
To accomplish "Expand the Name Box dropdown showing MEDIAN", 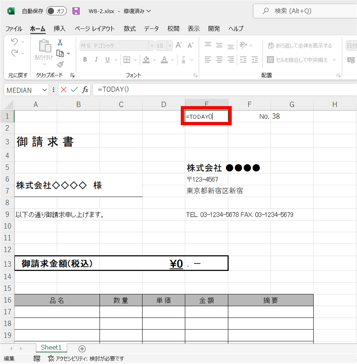I will tap(44, 90).
